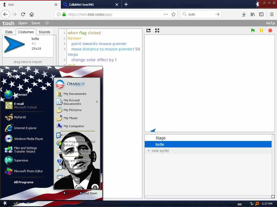Click the turtle sprite on the stage
This screenshot has width=277, height=207.
153,130
